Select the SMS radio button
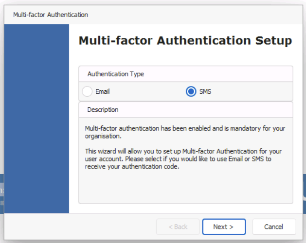 (x=191, y=91)
